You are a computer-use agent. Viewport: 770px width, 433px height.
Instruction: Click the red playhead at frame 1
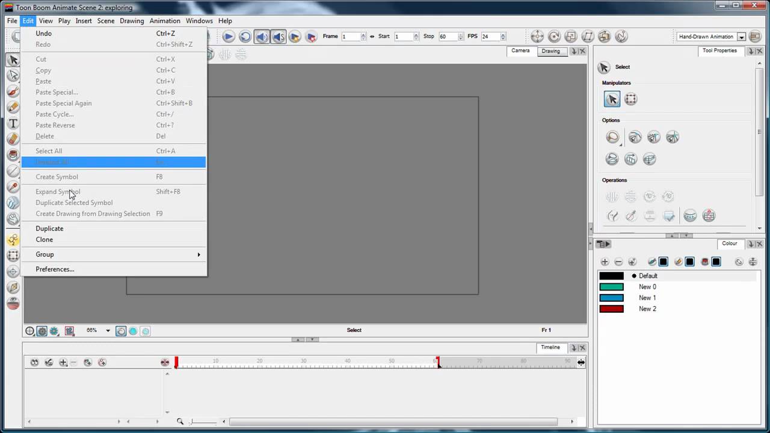click(x=176, y=362)
